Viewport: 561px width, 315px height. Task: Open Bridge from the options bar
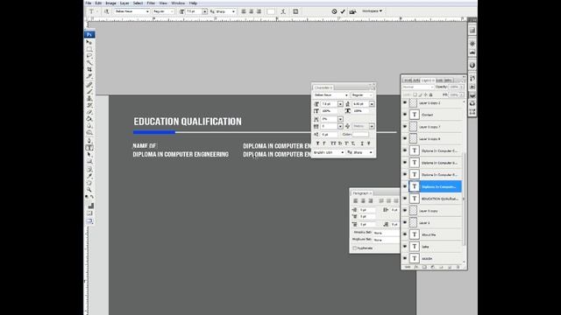coord(352,11)
